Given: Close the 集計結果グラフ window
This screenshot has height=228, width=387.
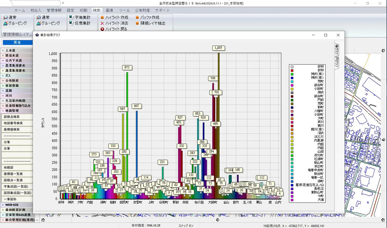Looking at the screenshot, I should click(338, 35).
